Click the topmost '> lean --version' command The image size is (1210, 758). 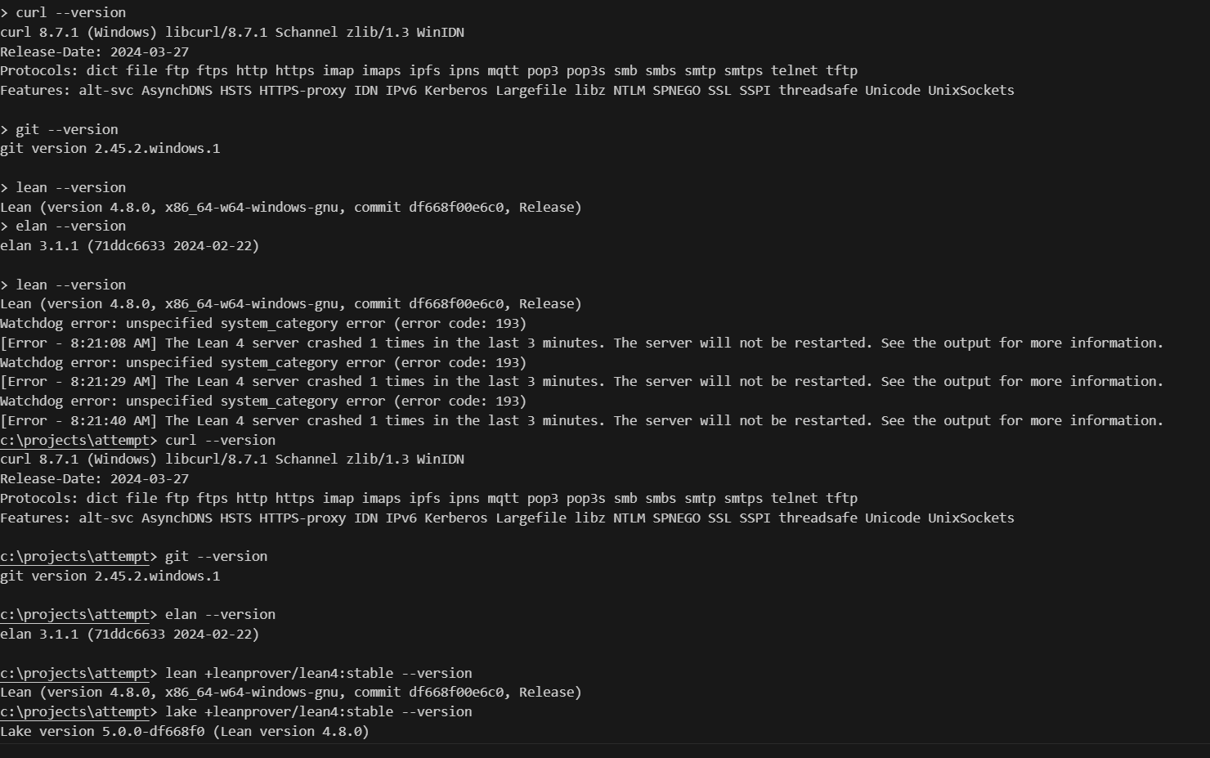click(63, 187)
